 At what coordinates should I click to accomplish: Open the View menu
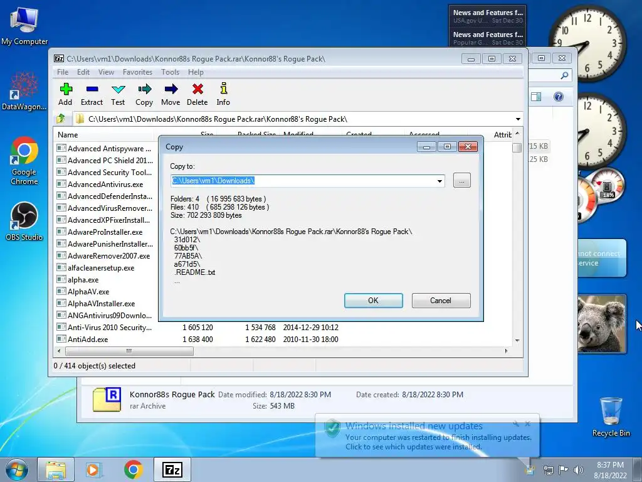(x=106, y=72)
